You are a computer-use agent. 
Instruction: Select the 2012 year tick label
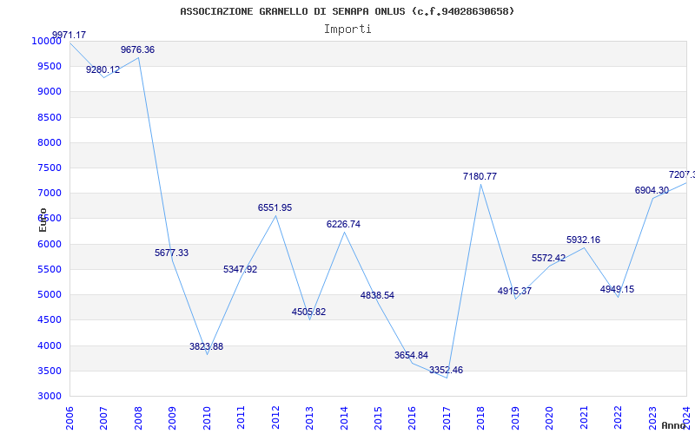(275, 418)
